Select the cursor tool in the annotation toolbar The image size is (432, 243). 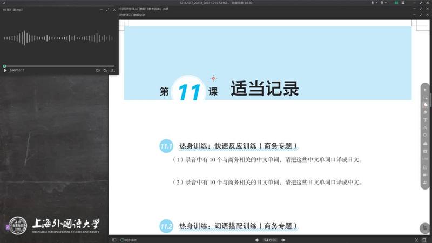[x=426, y=89]
